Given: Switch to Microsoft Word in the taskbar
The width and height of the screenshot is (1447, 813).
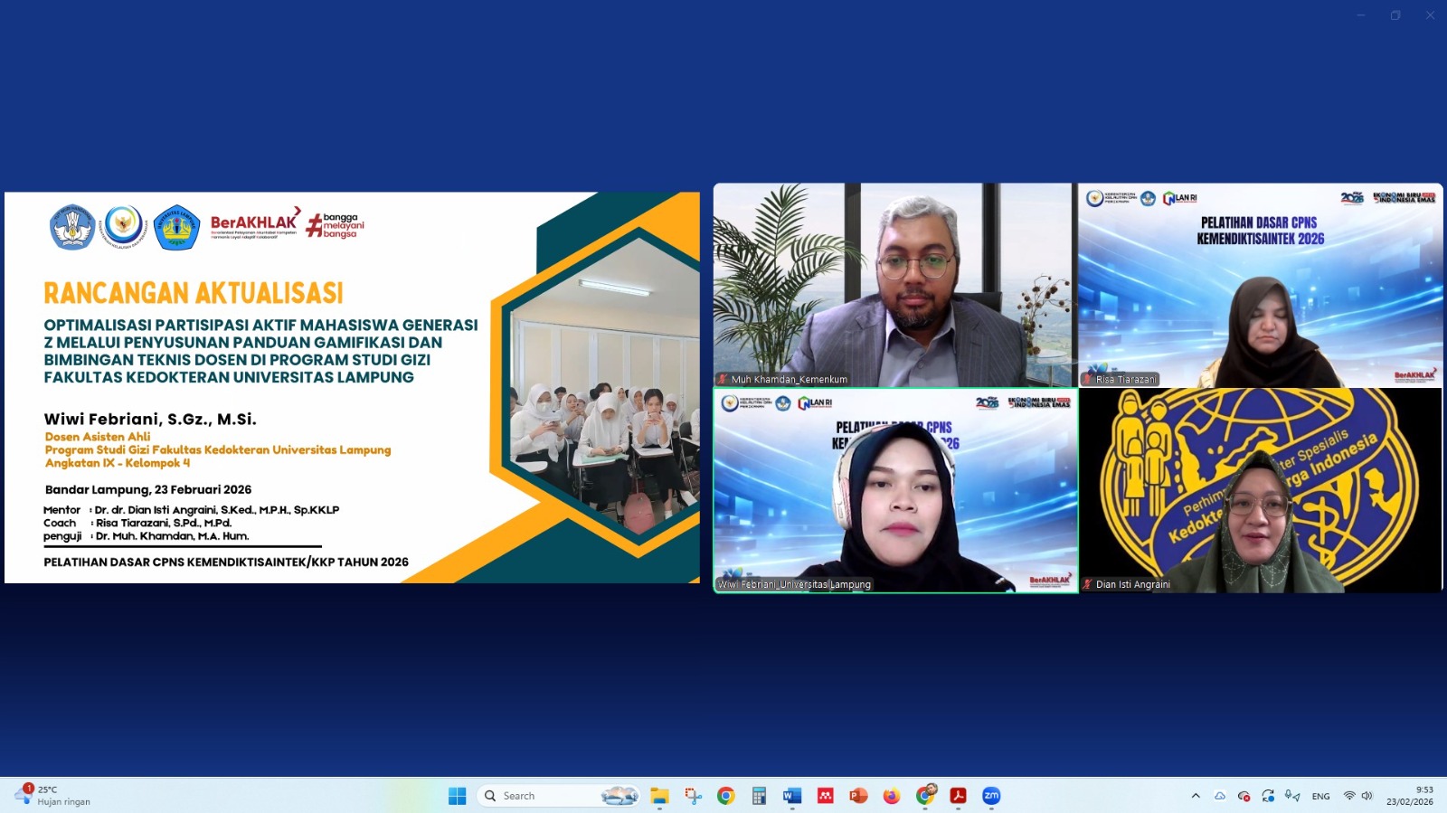Looking at the screenshot, I should [x=792, y=796].
